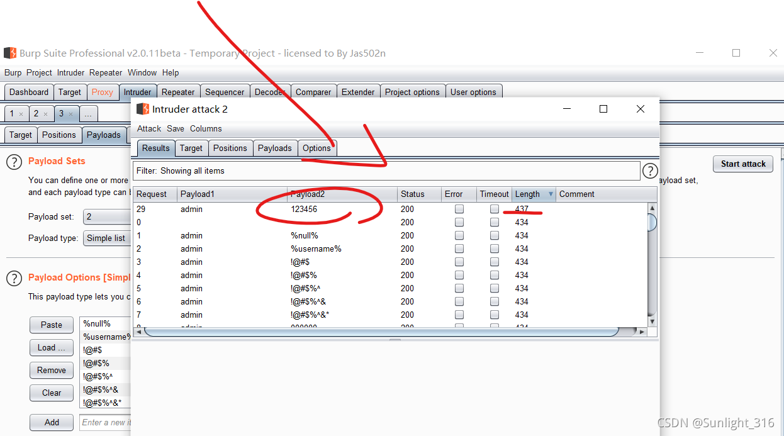
Task: Close Intruder tab 3 with x icon
Action: (70, 114)
